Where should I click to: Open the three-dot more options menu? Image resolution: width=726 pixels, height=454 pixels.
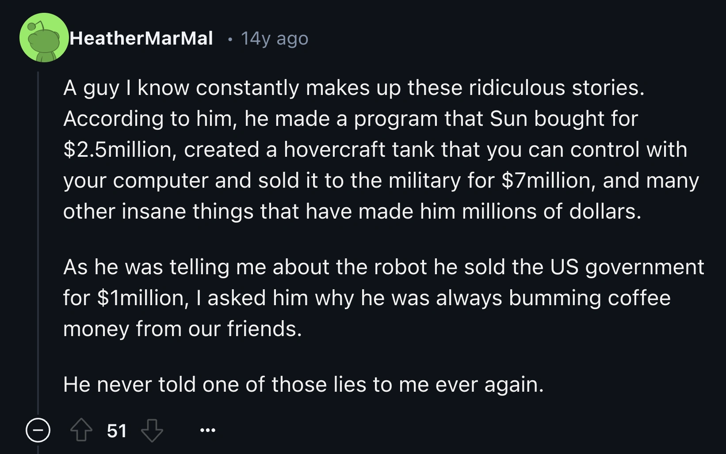pyautogui.click(x=207, y=430)
